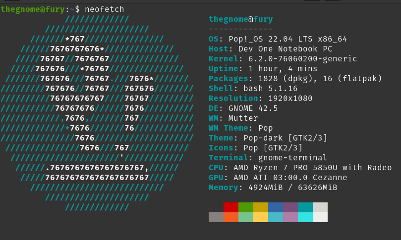Click the typed 'neofetch' command
The width and height of the screenshot is (401, 240).
(105, 9)
